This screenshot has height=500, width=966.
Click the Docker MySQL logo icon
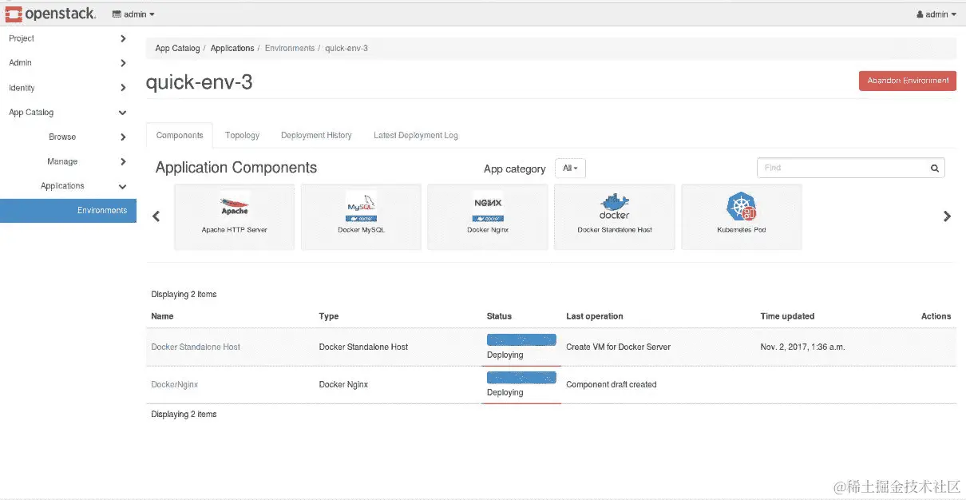coord(361,206)
